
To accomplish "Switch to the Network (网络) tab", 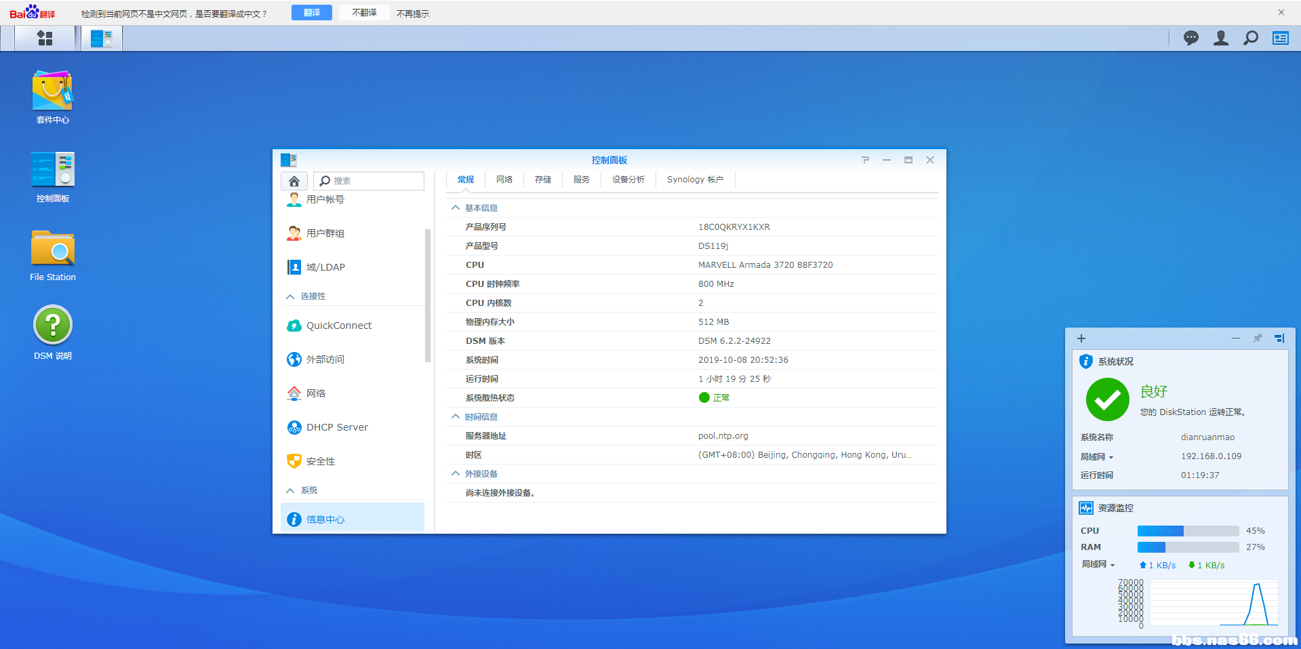I will coord(504,180).
